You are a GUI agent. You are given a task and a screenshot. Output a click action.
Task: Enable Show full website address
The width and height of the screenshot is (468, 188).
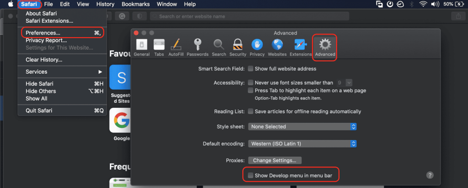click(x=250, y=69)
